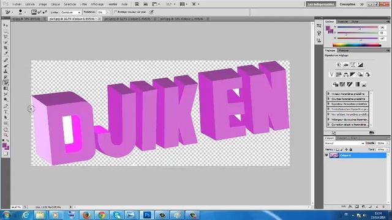Add a Photo Filter adjustment
The image size is (392, 220).
point(360,75)
